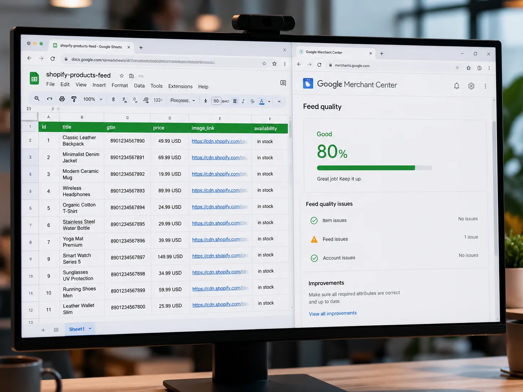Image resolution: width=523 pixels, height=392 pixels.
Task: Select the Smart Watch Series 5 cell
Action: [x=82, y=258]
